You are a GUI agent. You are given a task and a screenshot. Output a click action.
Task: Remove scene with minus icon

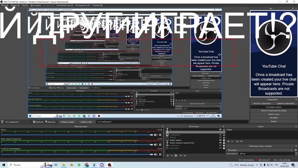232,141
